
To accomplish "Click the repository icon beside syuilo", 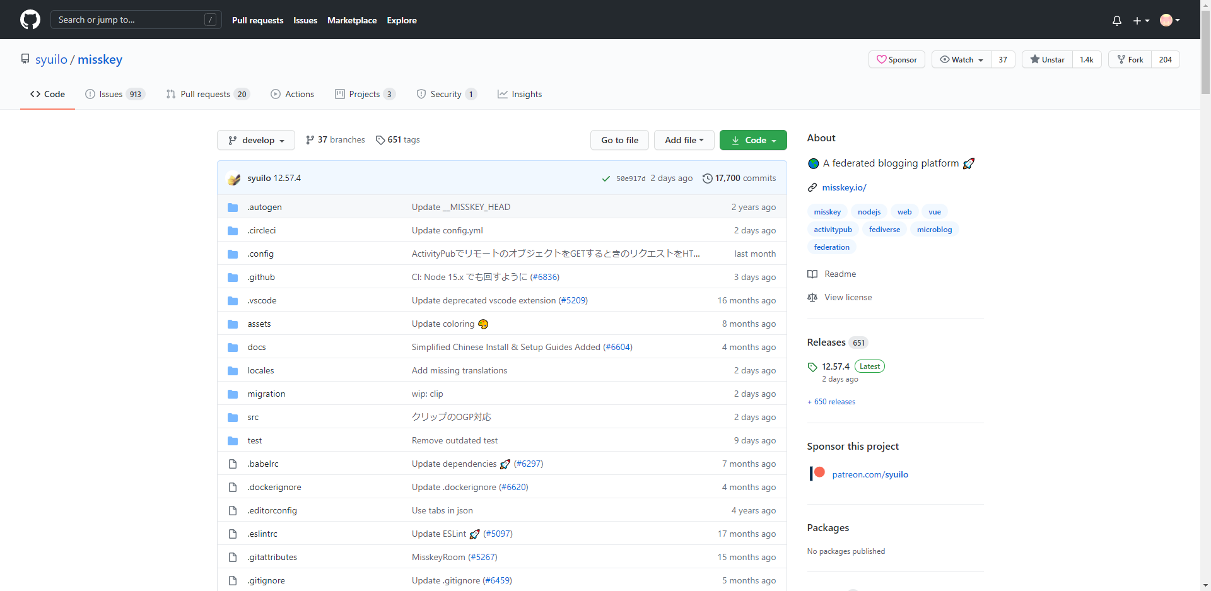I will tap(25, 59).
